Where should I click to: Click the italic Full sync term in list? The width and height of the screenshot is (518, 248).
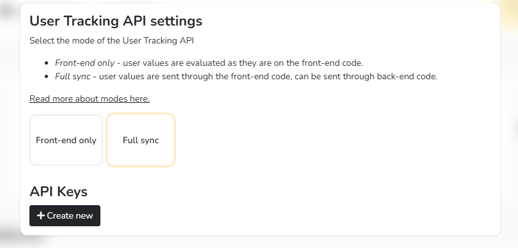point(73,76)
